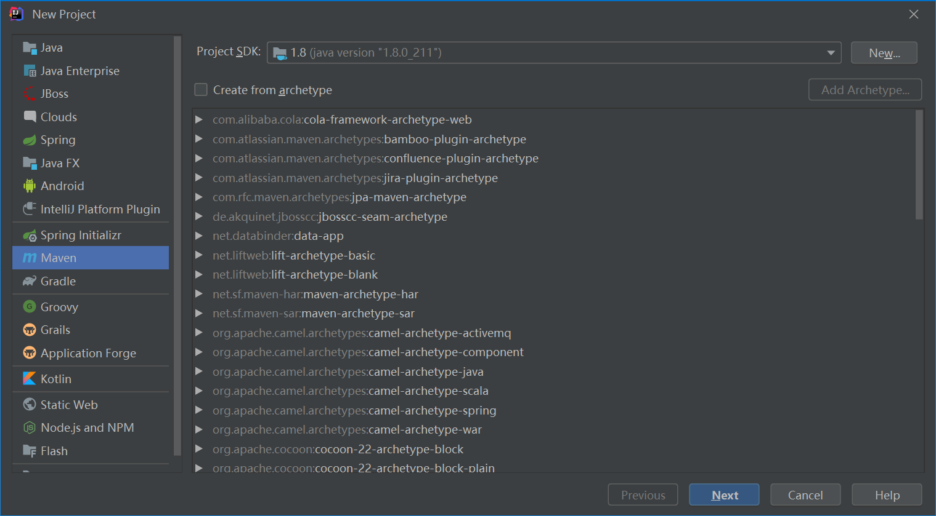
Task: Click the JBoss red ring icon
Action: tap(30, 94)
